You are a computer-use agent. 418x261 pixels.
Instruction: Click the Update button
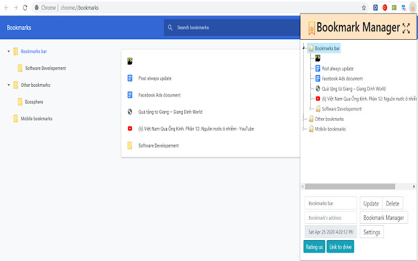tap(371, 204)
